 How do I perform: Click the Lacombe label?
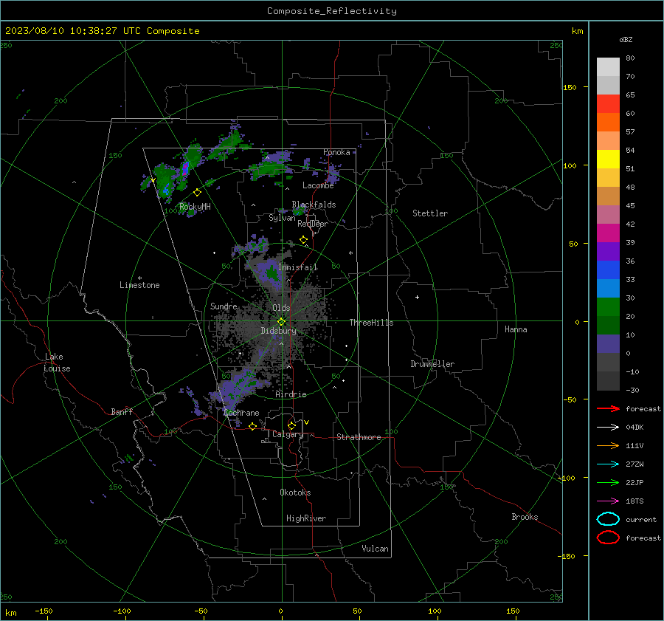pos(318,185)
